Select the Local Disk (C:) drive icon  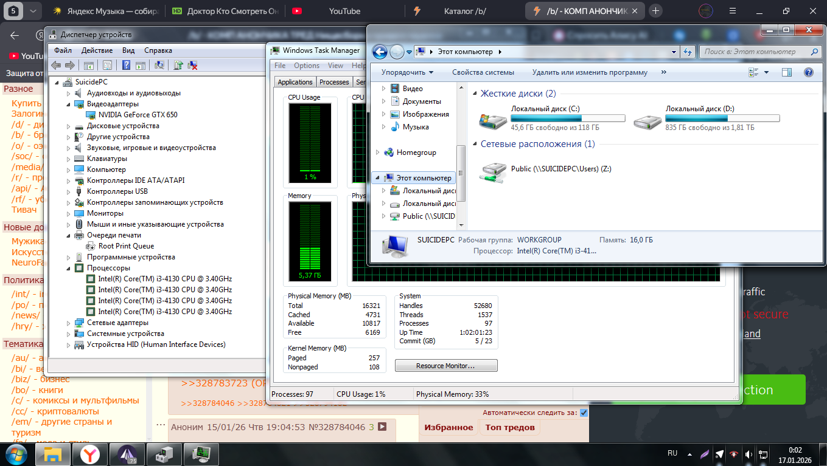492,120
